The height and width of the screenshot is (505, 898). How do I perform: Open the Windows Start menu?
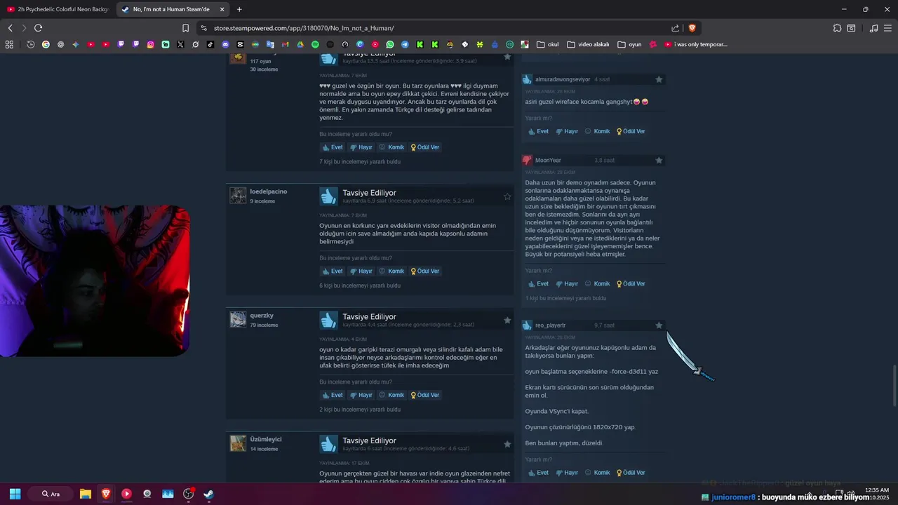click(15, 494)
